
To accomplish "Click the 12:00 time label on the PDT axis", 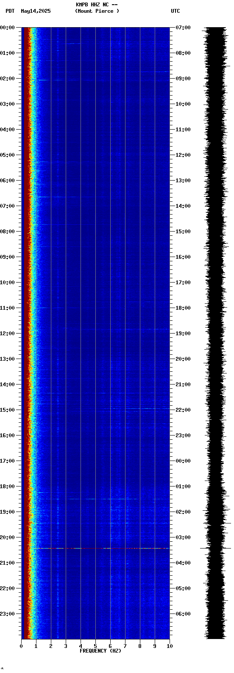I will 7,334.
